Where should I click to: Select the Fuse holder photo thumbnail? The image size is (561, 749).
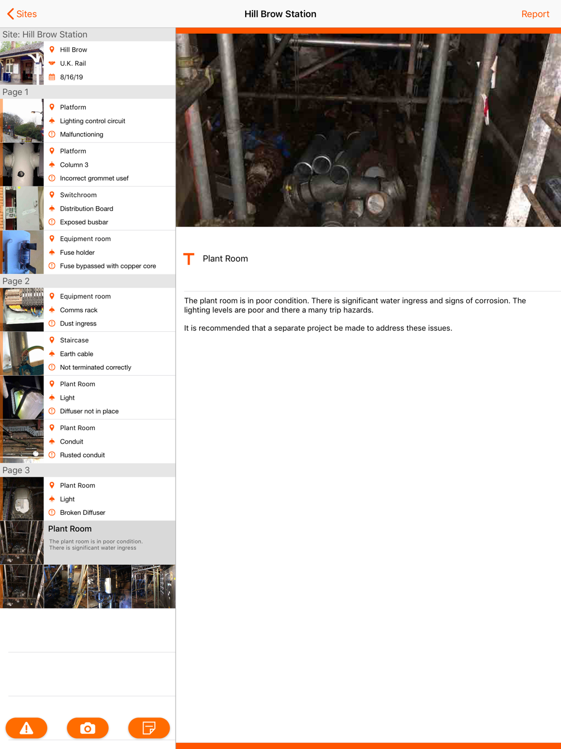pyautogui.click(x=22, y=252)
